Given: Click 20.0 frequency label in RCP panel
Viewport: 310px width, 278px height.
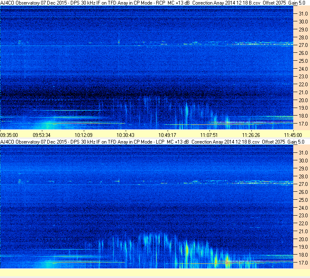Looking at the screenshot, I should coord(303,100).
